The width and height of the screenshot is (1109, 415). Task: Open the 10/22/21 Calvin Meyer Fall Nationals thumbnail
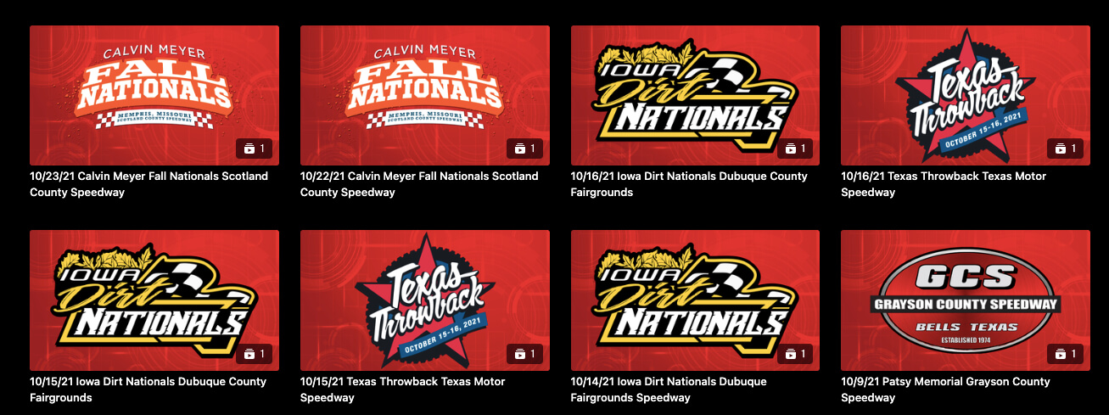pos(425,95)
